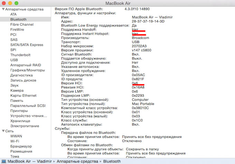Click the Версия HCI label
The height and width of the screenshot is (164, 235).
tap(72, 83)
